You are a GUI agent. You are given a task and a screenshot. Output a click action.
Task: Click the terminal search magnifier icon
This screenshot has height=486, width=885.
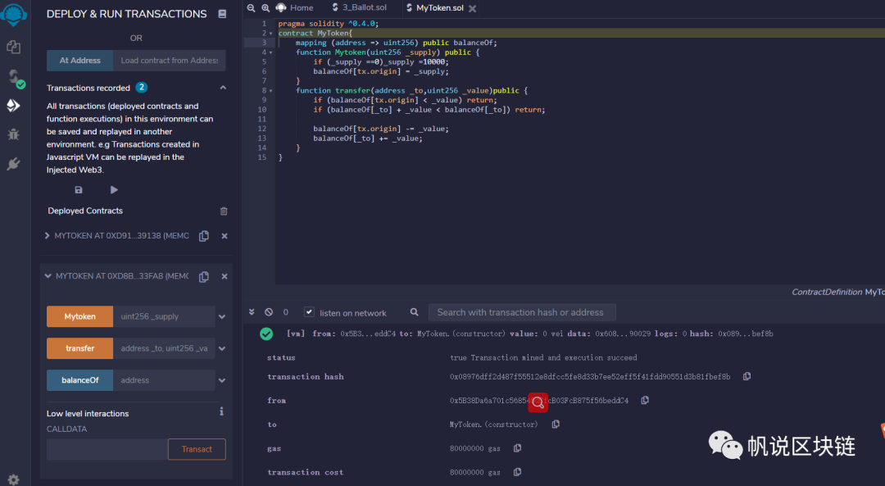point(415,311)
